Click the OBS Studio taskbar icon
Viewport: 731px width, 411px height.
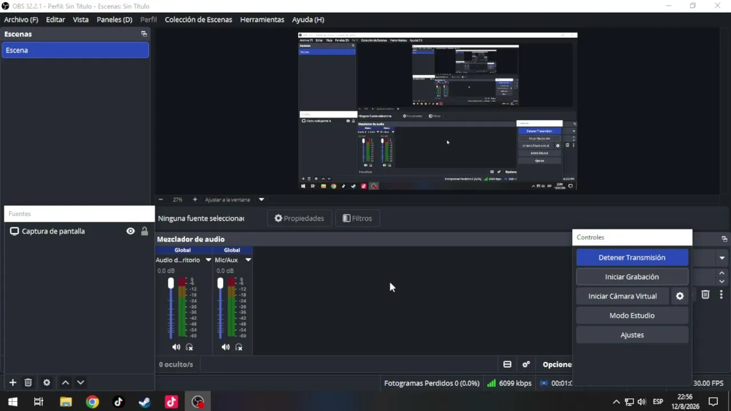(198, 402)
